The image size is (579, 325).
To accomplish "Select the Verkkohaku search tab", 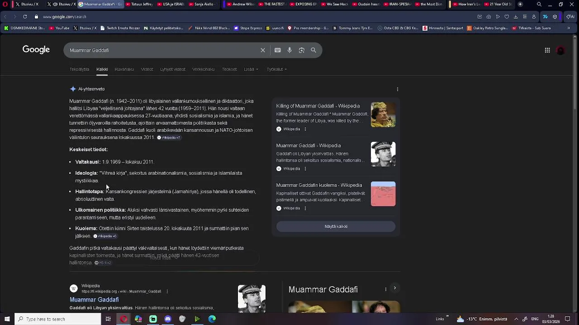I will click(204, 70).
